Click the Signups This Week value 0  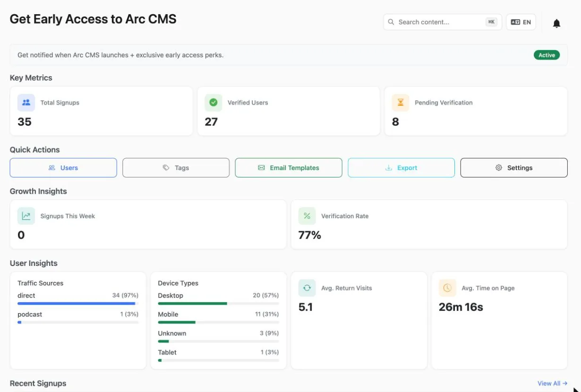pyautogui.click(x=21, y=235)
